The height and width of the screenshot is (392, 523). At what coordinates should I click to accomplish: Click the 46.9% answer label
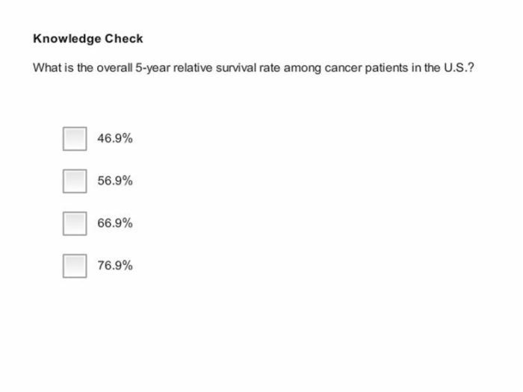click(x=115, y=138)
